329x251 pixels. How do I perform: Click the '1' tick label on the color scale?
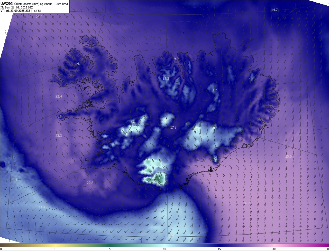click(x=55, y=249)
